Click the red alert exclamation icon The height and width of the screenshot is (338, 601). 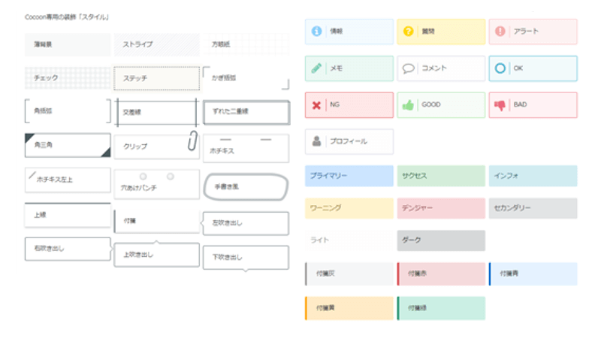pyautogui.click(x=500, y=32)
